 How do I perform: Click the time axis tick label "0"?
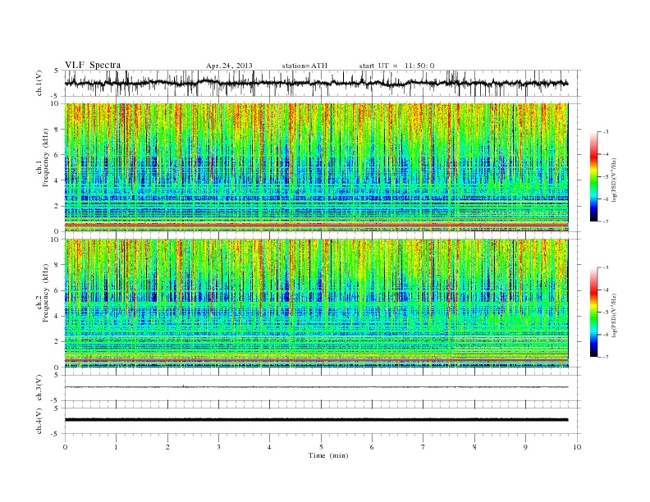(x=65, y=447)
